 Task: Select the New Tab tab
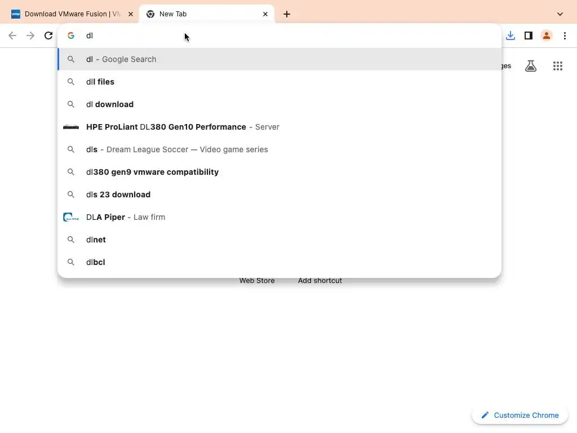[x=207, y=14]
